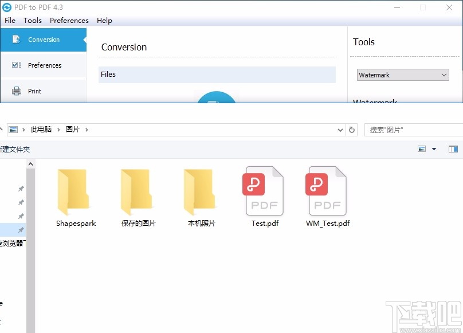Click the Files header in Conversion panel
The image size is (463, 333).
pyautogui.click(x=108, y=74)
